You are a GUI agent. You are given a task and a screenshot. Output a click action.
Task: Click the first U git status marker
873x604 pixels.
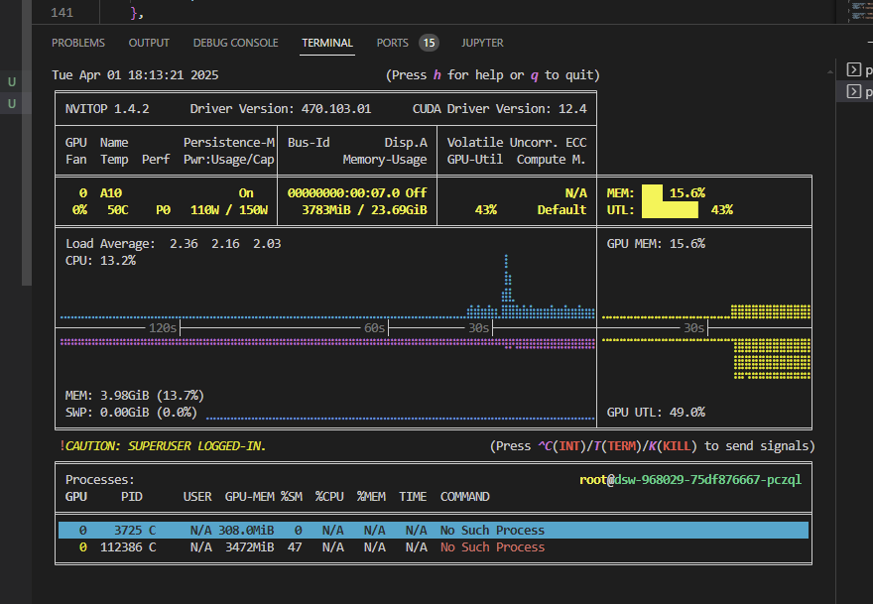12,82
